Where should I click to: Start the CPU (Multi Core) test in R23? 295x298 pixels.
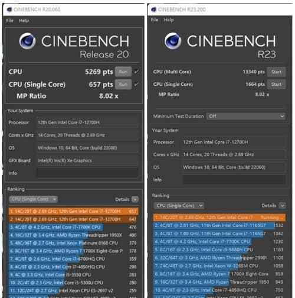(276, 72)
